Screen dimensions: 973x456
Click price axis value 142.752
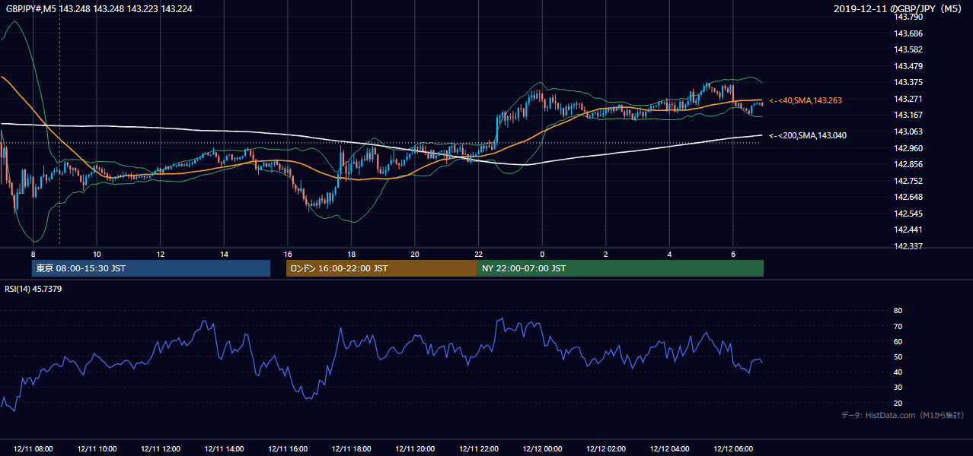pos(908,181)
